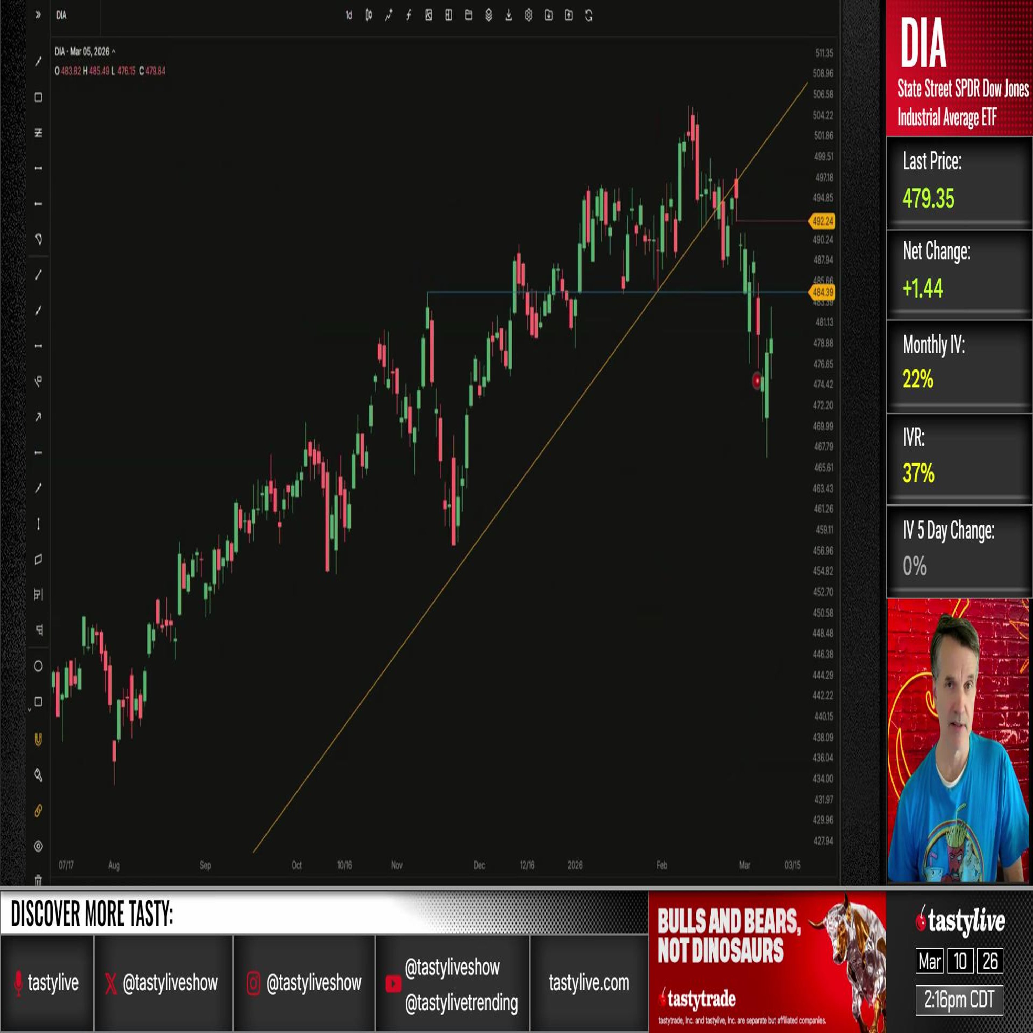Viewport: 1033px width, 1033px height.
Task: Click the 492.24 price level label
Action: tap(822, 221)
